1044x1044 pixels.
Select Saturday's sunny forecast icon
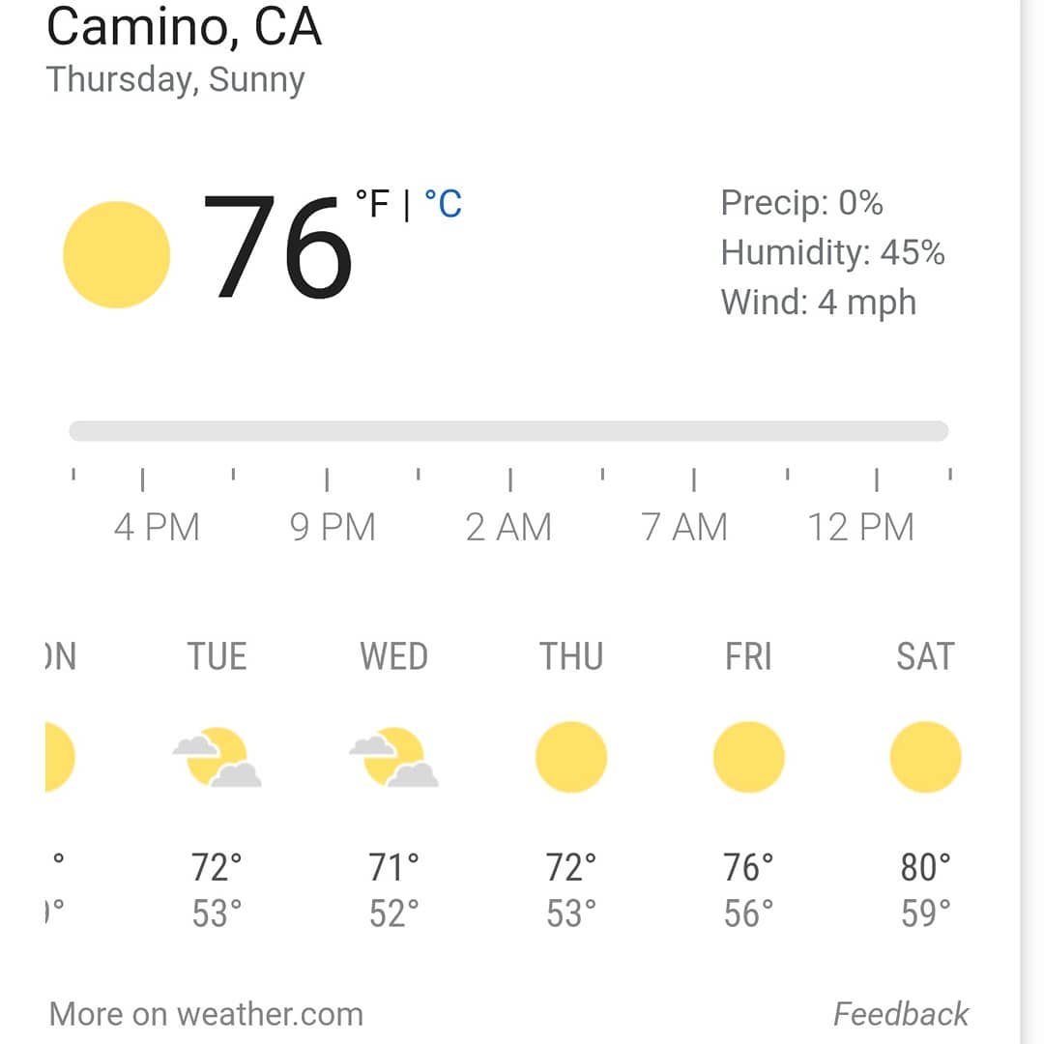coord(925,757)
